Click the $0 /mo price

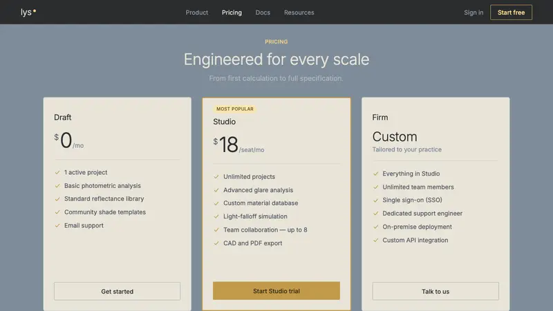tap(68, 140)
